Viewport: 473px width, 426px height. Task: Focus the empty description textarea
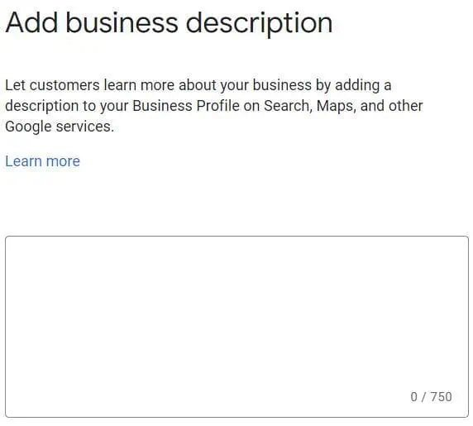coord(236,327)
